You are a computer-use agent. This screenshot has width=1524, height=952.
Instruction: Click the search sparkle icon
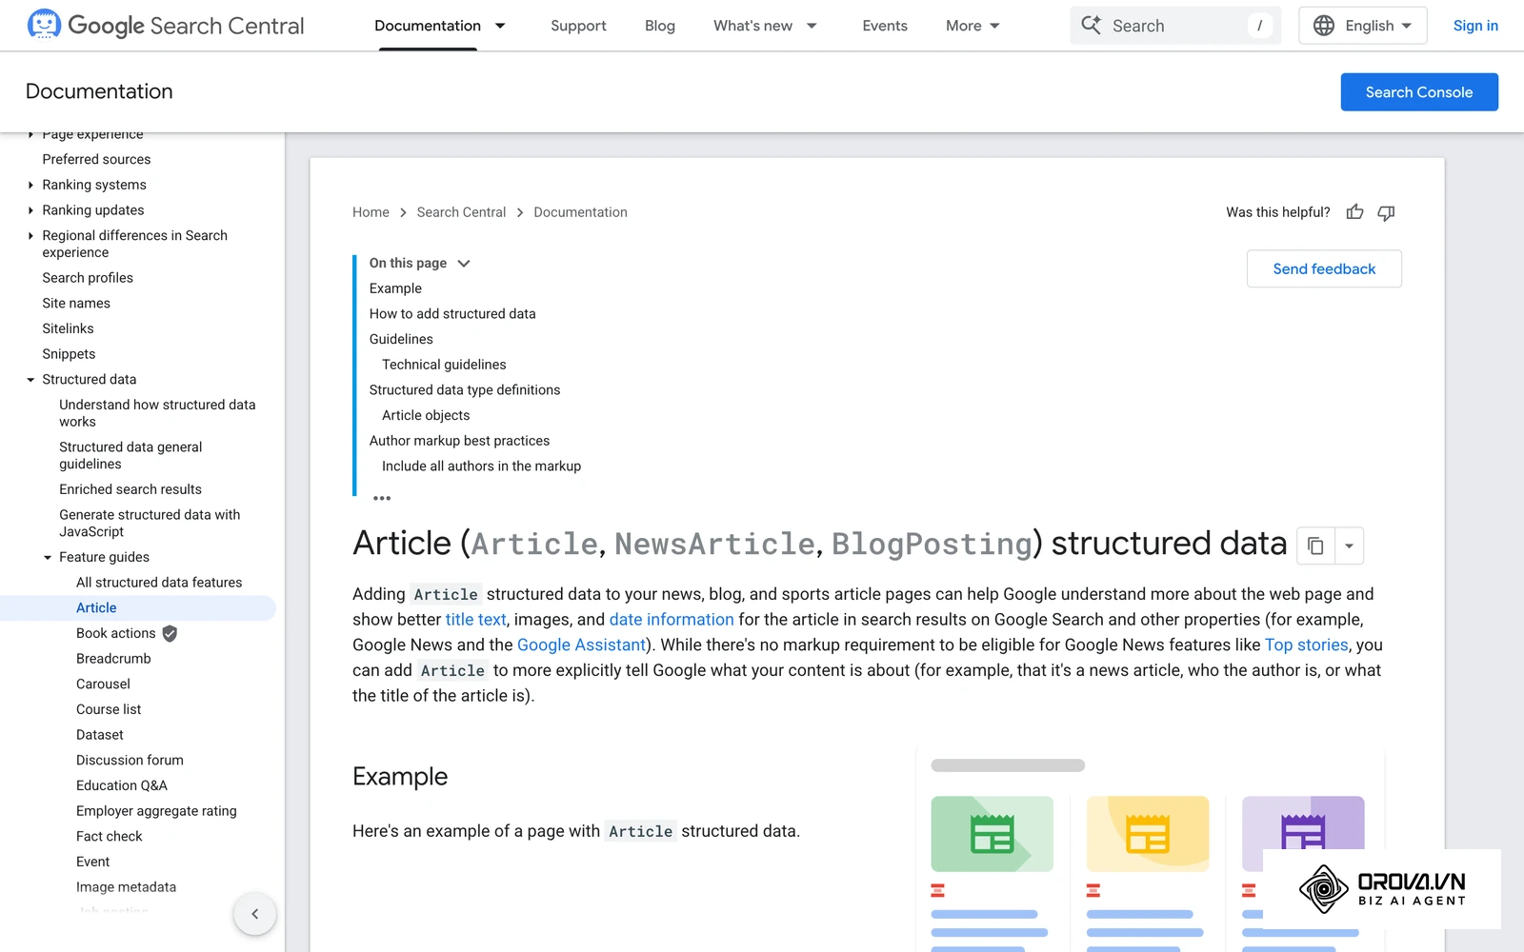[1092, 26]
